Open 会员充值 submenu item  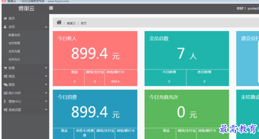pyautogui.click(x=14, y=51)
